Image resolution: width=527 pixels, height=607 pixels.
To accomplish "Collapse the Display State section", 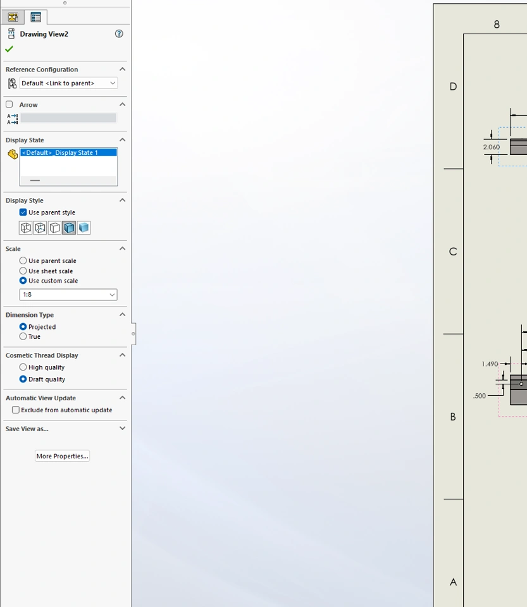I will pyautogui.click(x=122, y=140).
